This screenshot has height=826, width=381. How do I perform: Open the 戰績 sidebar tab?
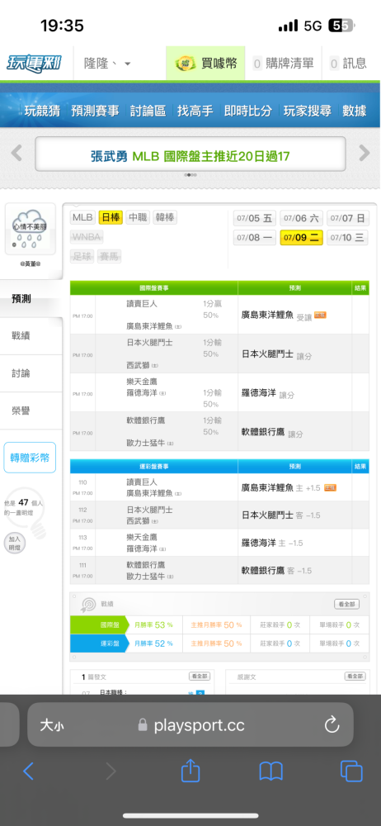tap(31, 336)
